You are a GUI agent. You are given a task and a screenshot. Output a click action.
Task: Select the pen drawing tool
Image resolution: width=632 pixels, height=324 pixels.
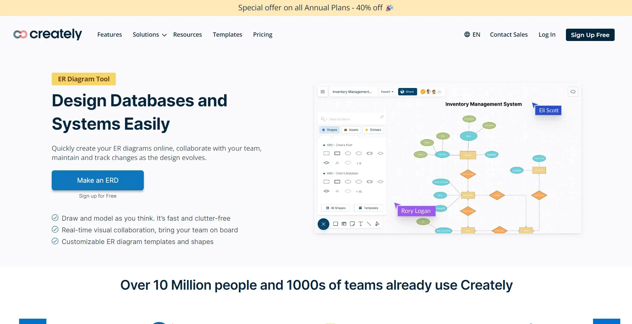click(377, 224)
